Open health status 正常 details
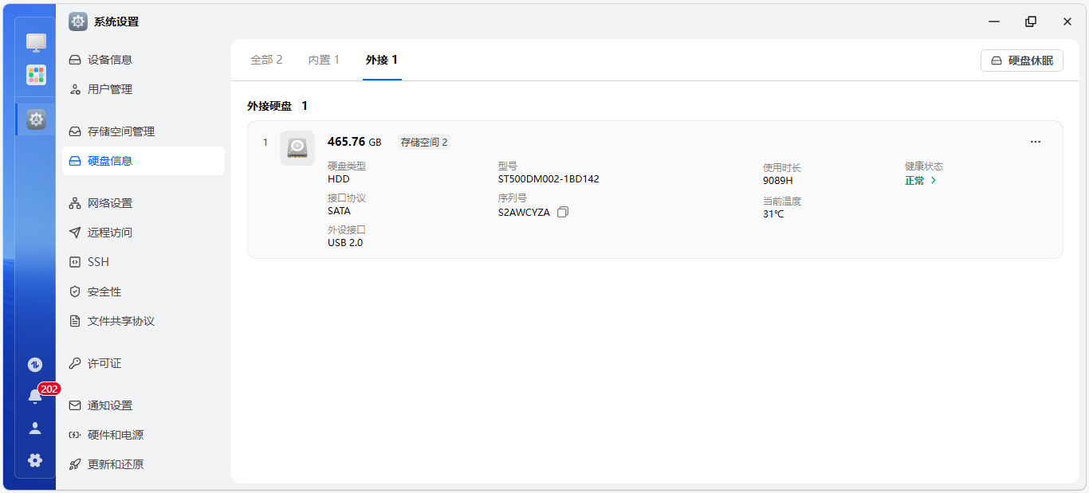Viewport: 1089px width, 493px height. (921, 181)
